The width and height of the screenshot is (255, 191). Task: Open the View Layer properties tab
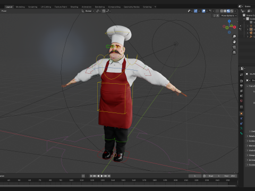[241, 91]
